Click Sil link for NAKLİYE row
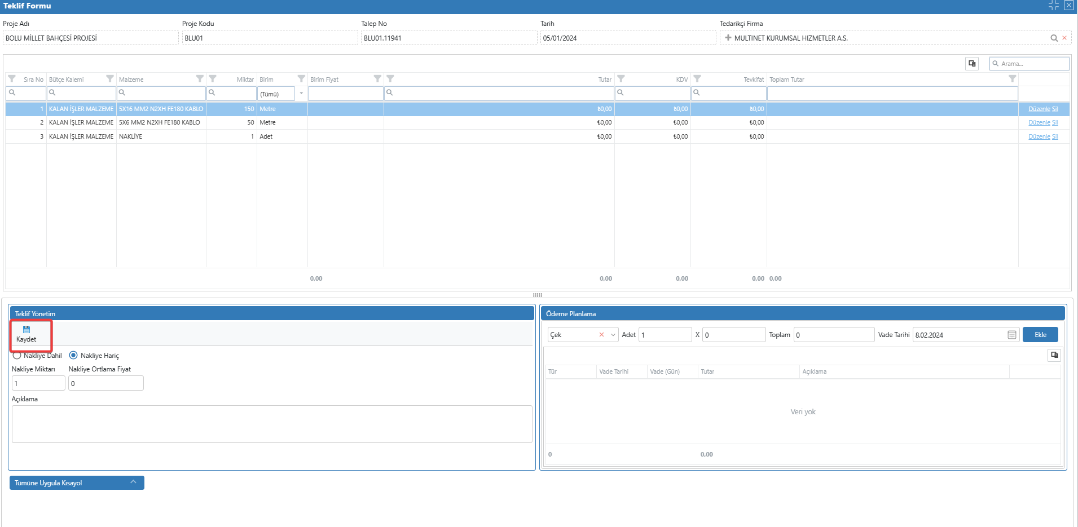The image size is (1078, 527). 1055,137
